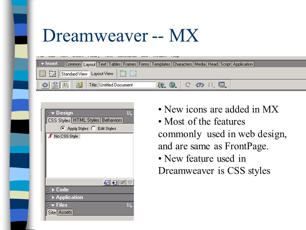Open the Head insert tab
This screenshot has width=306, height=230.
pyautogui.click(x=213, y=64)
